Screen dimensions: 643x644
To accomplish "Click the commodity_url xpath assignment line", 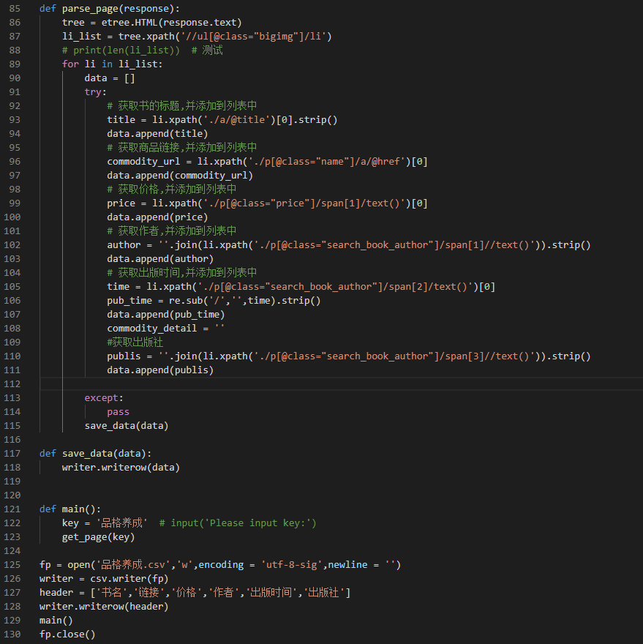I will click(267, 162).
